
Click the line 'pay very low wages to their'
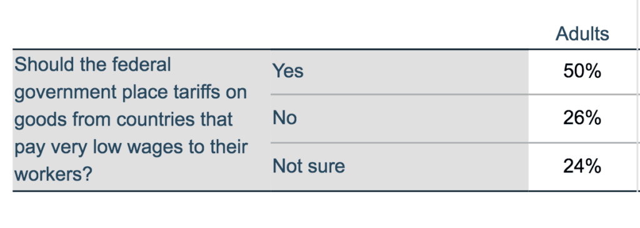pos(131,147)
